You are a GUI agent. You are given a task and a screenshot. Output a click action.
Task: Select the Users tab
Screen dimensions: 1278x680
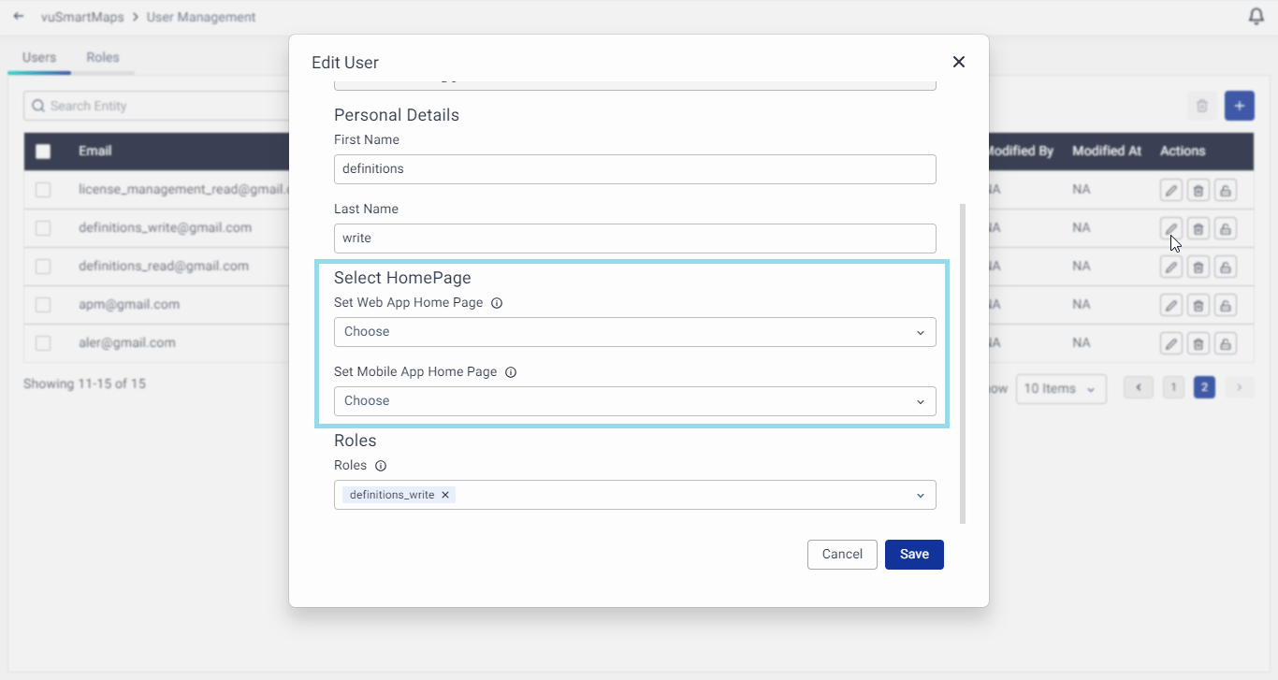tap(38, 57)
